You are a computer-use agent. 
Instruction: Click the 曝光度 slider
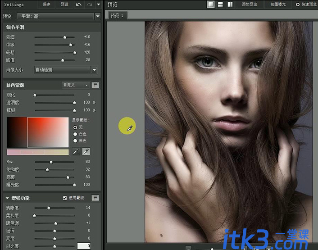pos(55,185)
